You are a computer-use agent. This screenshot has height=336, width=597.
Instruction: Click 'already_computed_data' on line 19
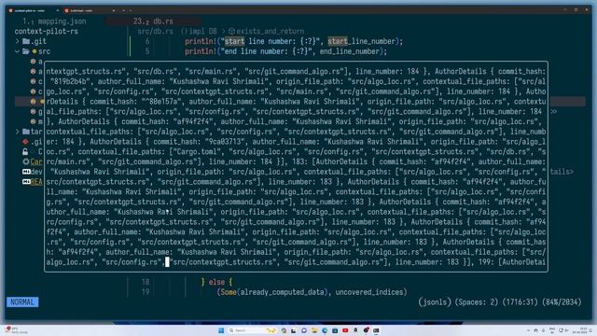coord(282,292)
